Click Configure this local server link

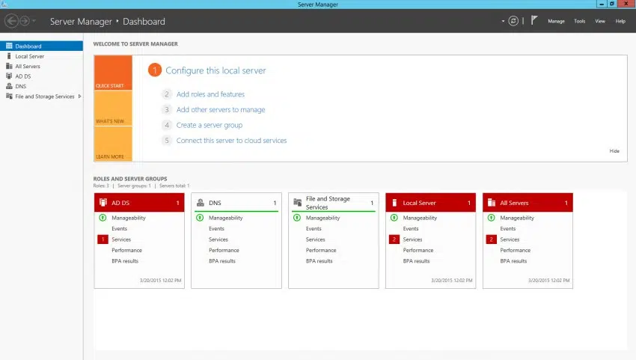pos(215,70)
